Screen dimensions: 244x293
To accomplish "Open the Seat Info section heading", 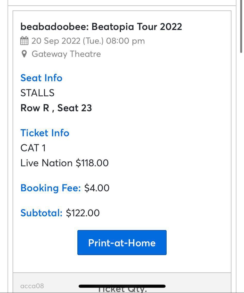I will click(41, 78).
